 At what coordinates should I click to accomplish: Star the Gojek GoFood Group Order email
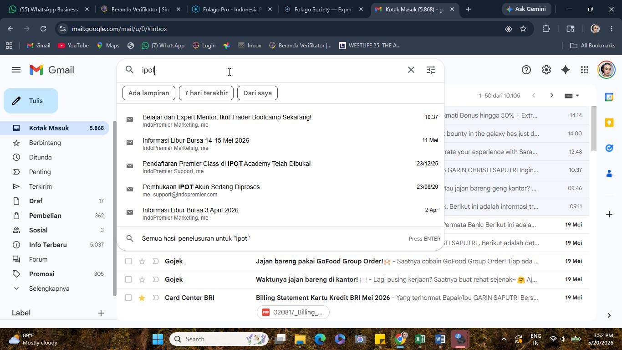click(142, 261)
